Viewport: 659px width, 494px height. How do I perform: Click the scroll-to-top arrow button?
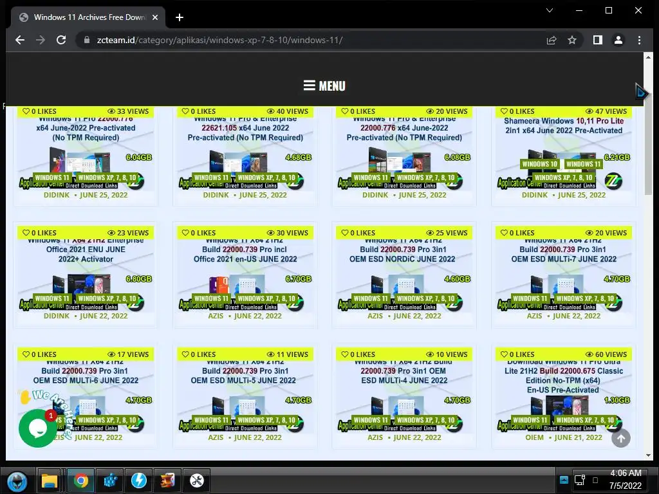click(621, 438)
